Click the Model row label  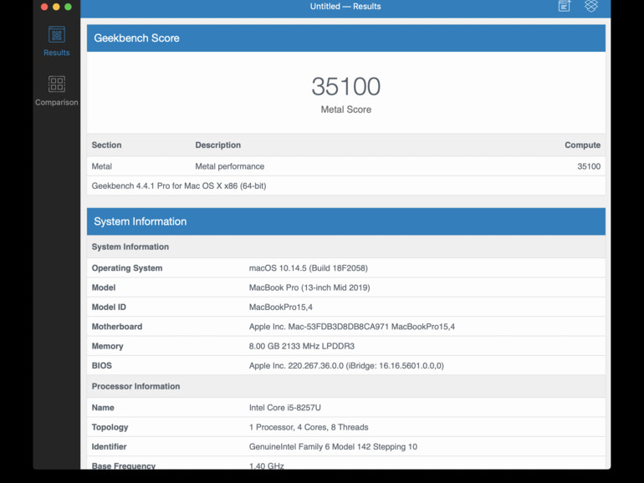click(104, 287)
